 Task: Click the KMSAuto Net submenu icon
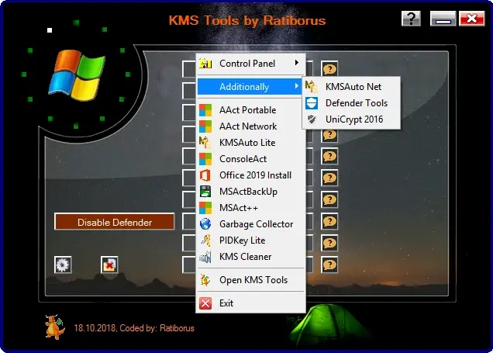312,87
